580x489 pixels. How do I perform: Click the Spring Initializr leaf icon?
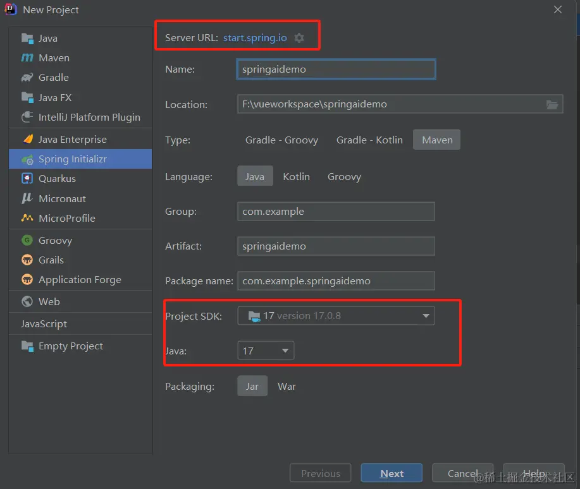click(x=27, y=160)
